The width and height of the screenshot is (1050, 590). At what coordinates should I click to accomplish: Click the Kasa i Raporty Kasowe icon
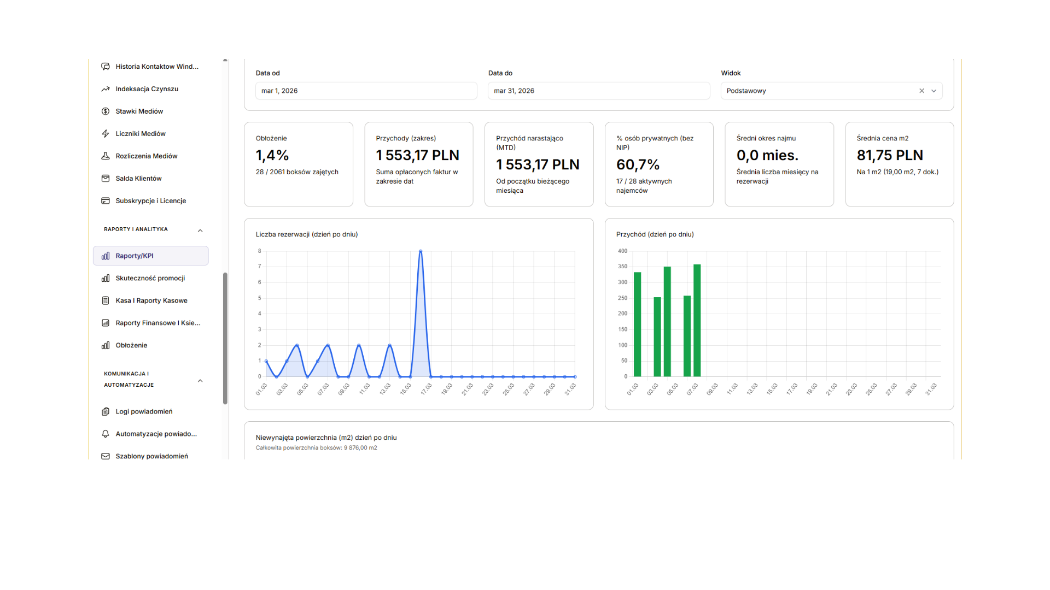click(x=106, y=300)
